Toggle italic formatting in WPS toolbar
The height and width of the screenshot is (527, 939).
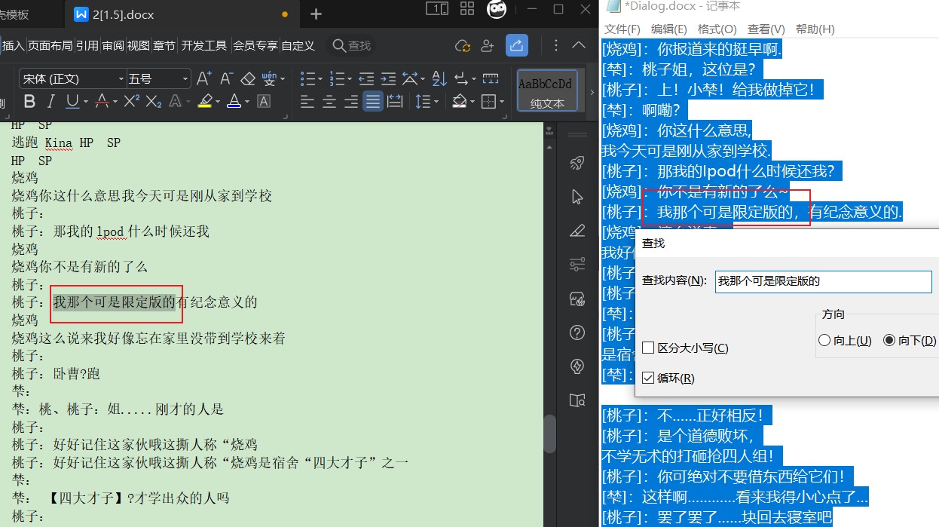(50, 101)
